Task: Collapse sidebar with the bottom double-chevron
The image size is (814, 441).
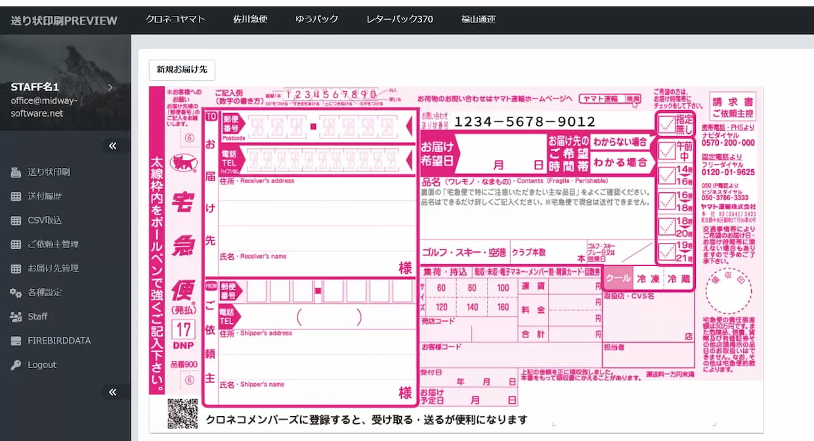Action: point(112,392)
